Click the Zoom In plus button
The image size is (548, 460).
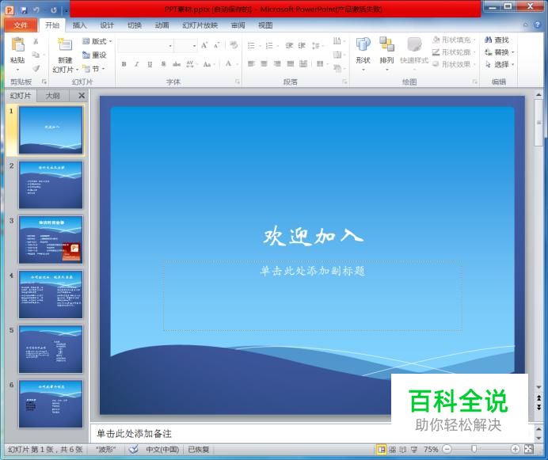(x=516, y=449)
